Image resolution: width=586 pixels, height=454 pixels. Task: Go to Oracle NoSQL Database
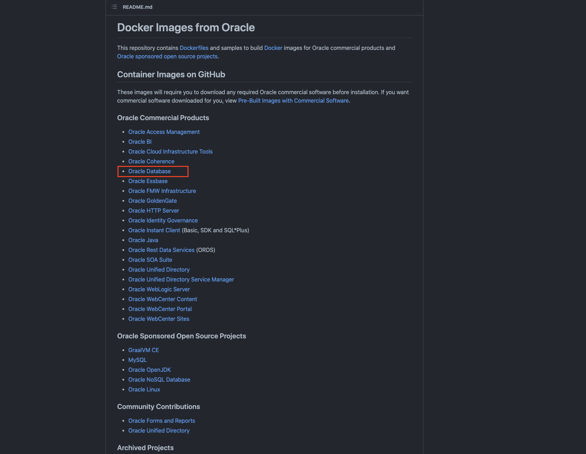[x=159, y=380]
